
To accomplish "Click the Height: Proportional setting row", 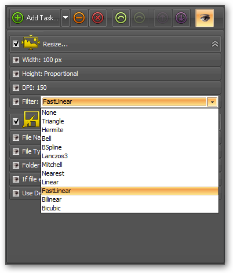I will pyautogui.click(x=115, y=74).
